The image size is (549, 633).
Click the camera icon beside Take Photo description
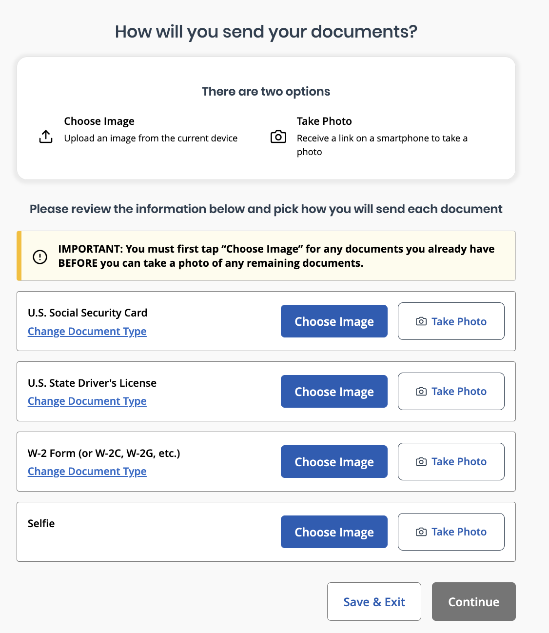[278, 137]
